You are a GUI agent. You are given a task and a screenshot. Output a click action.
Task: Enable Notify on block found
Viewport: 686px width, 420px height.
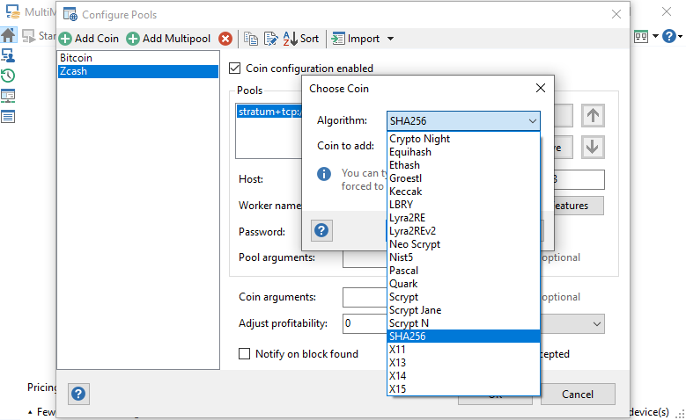coord(245,354)
